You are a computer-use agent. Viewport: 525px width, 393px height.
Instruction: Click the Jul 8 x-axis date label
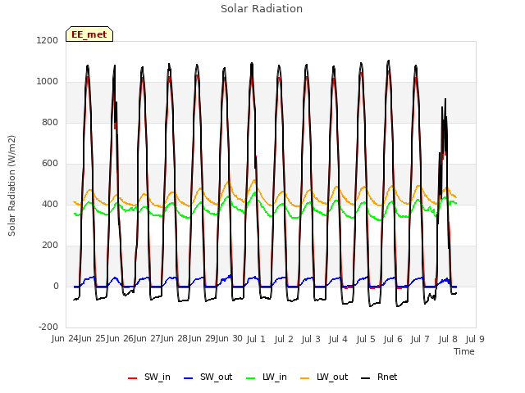[x=448, y=339]
